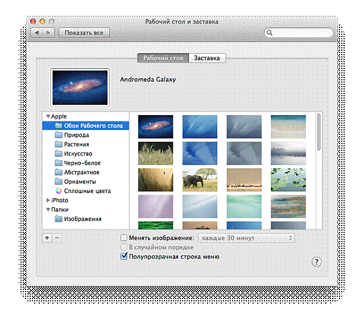Enable the Менять изображение checkbox
This screenshot has height=323, width=364.
124,238
